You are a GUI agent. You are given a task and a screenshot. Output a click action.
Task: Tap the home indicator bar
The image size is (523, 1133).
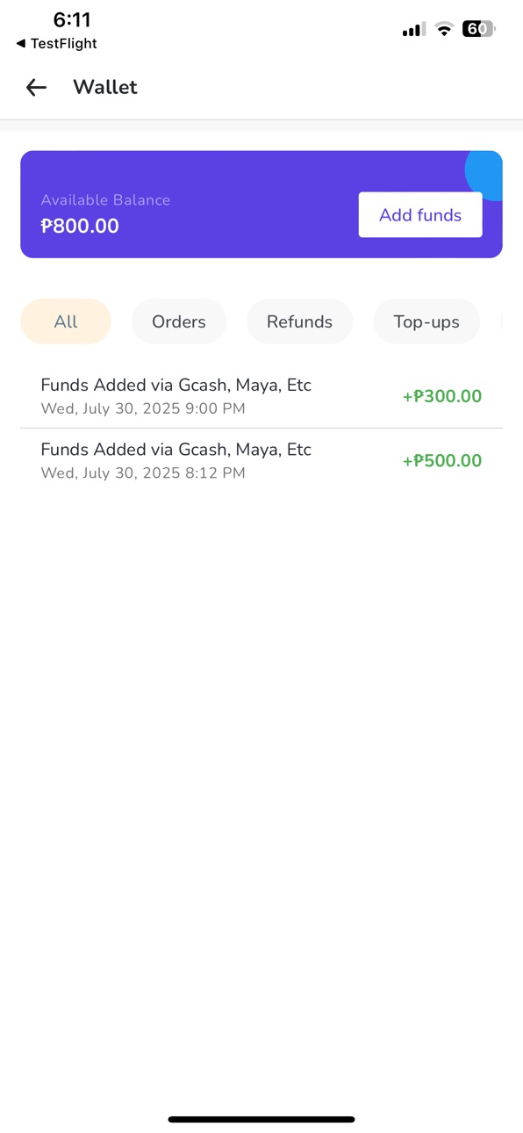coord(261,1120)
